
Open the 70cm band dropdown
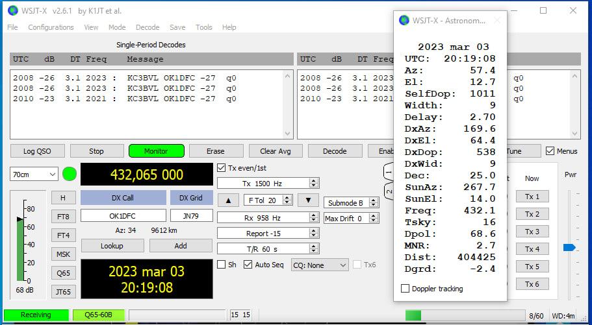[34, 175]
